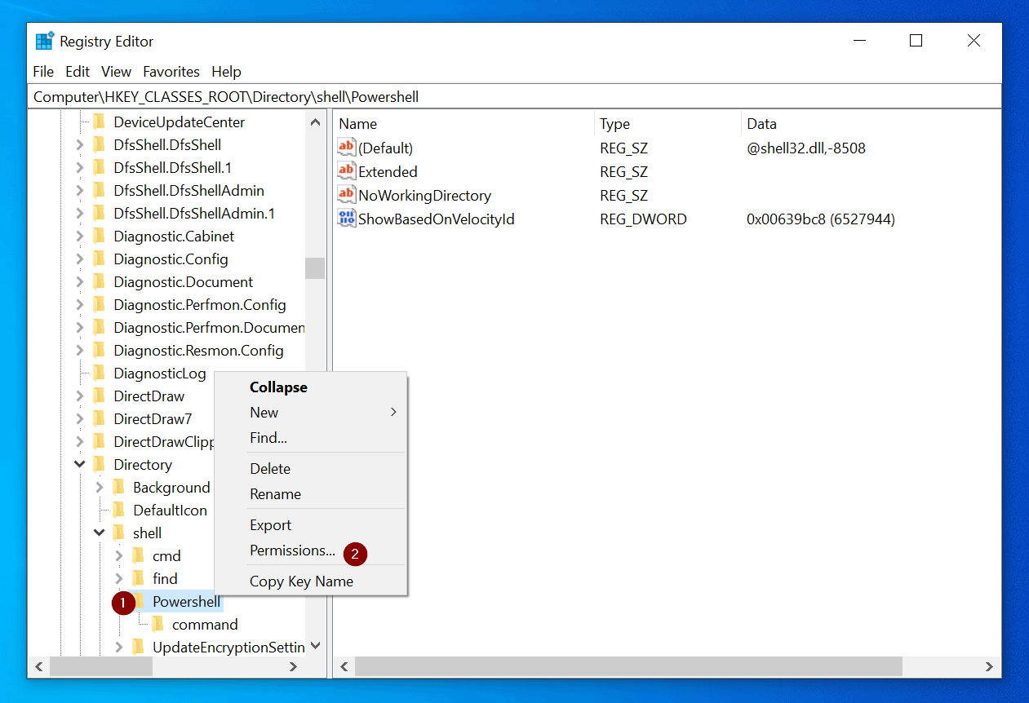
Task: Click the UpdateEncryptionSettings folder icon
Action: (139, 647)
